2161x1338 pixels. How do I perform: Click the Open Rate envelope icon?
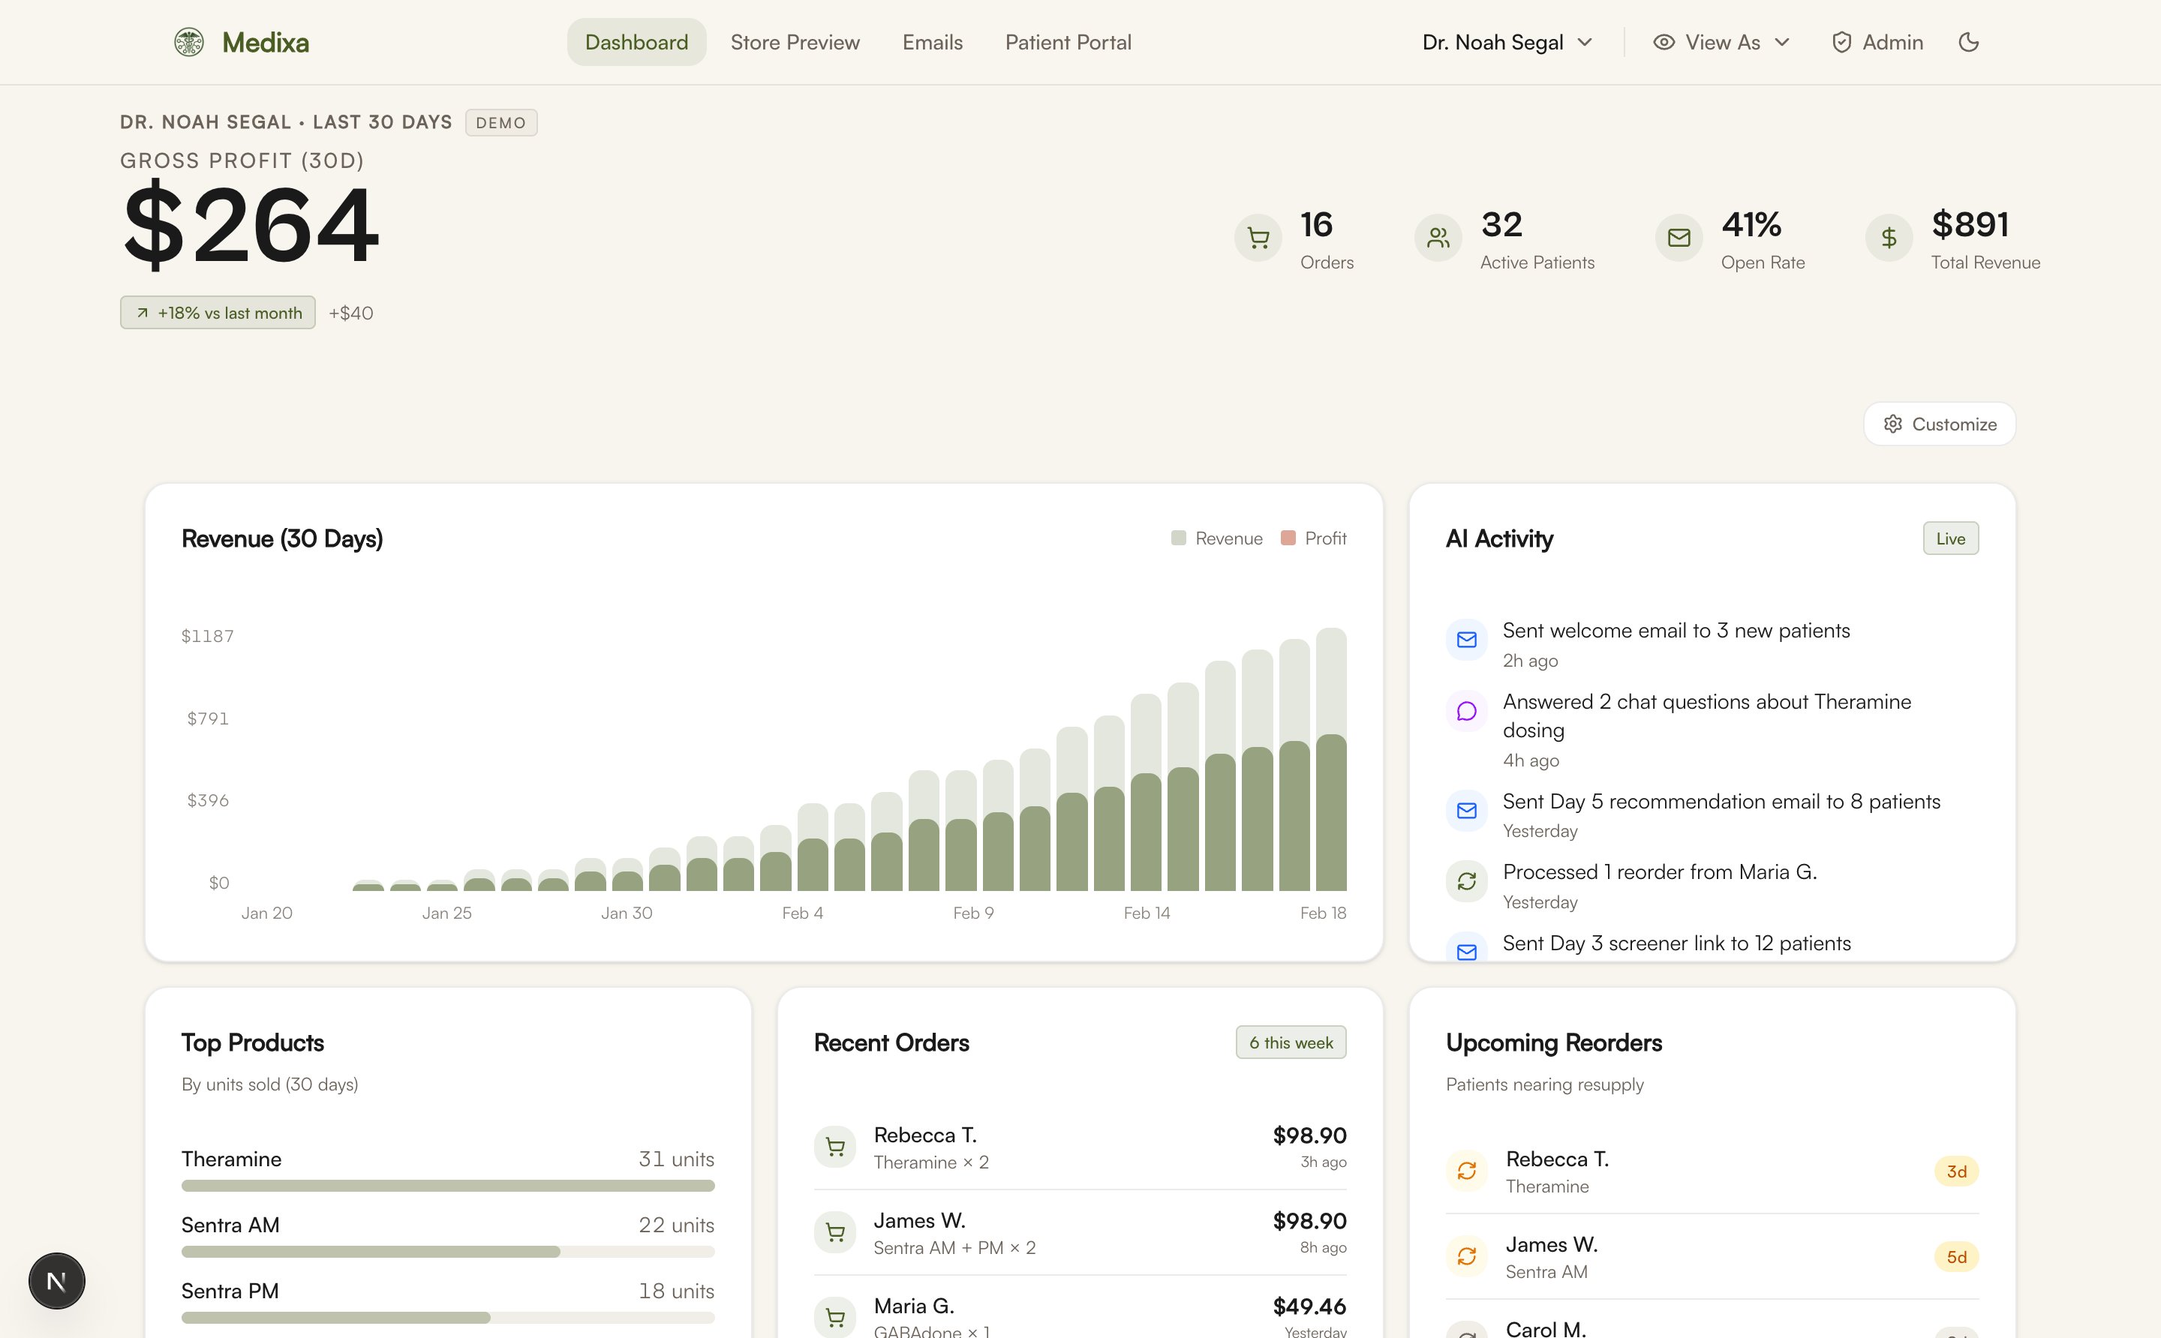point(1678,238)
